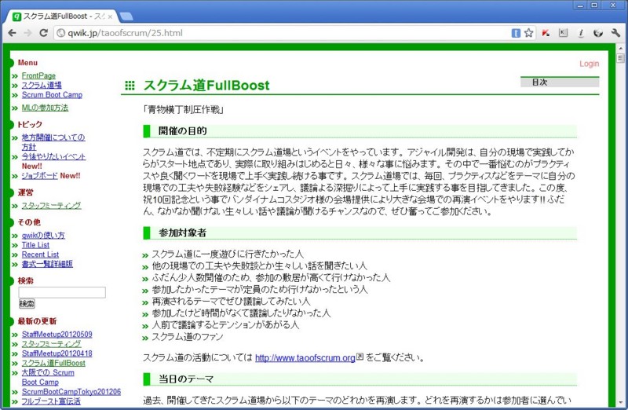The width and height of the screenshot is (628, 410).
Task: Click the browser forward arrow
Action: (x=27, y=33)
